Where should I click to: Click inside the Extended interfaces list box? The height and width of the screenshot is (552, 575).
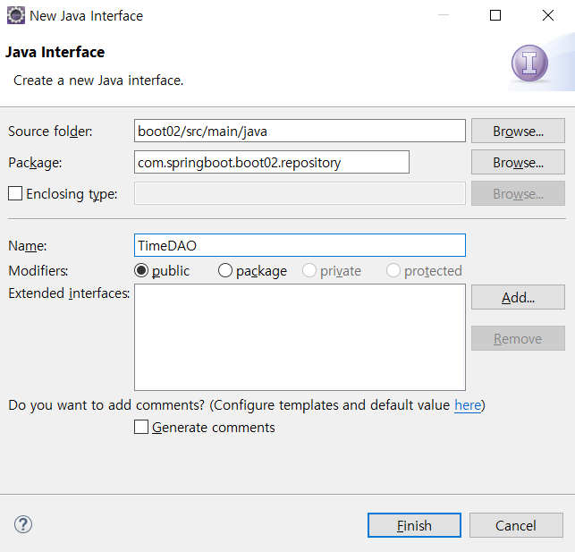pyautogui.click(x=300, y=337)
